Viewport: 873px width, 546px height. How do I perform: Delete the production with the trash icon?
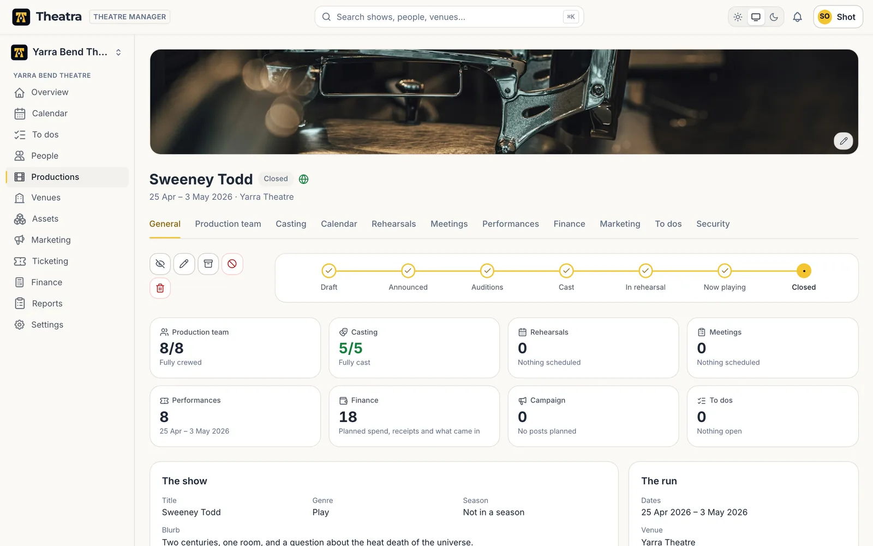(x=160, y=288)
